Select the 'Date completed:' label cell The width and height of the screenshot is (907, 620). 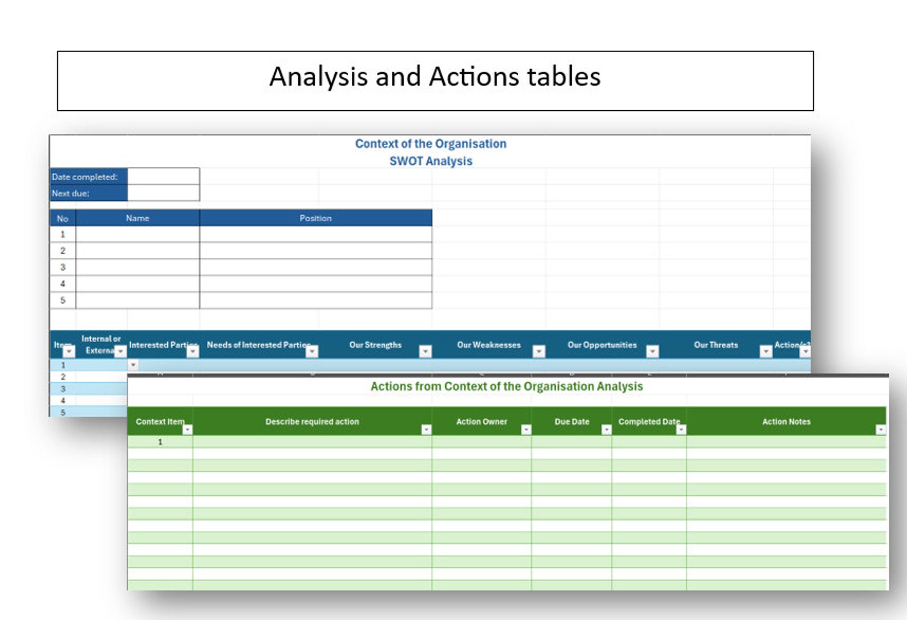89,177
